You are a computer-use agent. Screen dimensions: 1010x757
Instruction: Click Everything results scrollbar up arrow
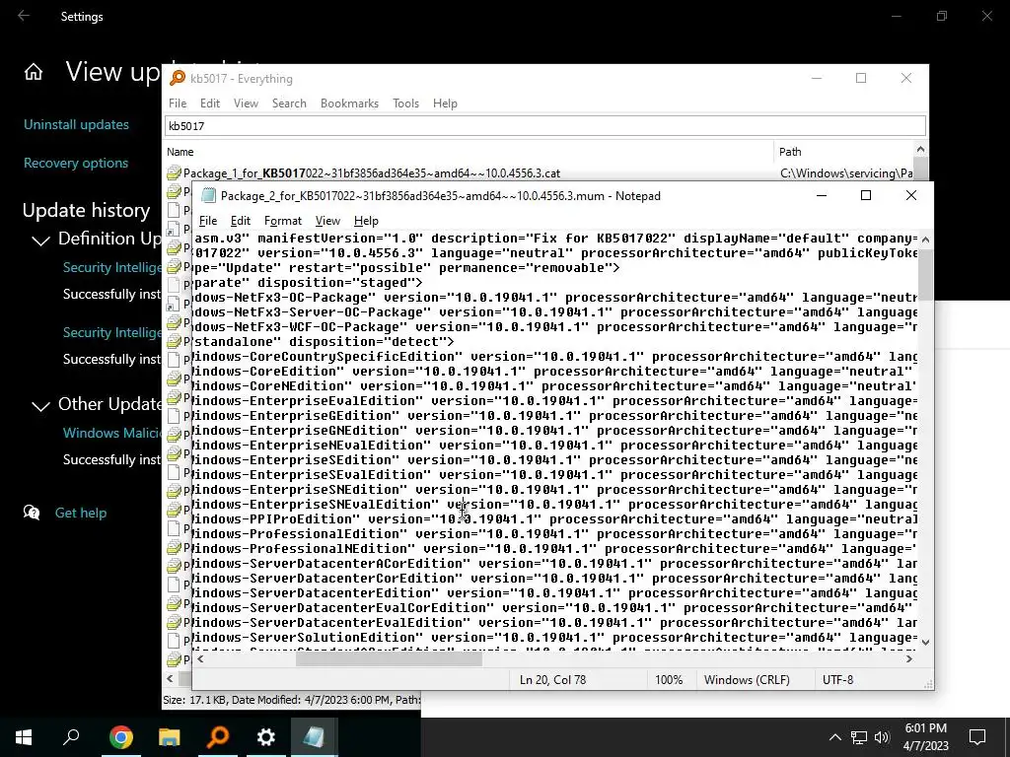pyautogui.click(x=920, y=150)
